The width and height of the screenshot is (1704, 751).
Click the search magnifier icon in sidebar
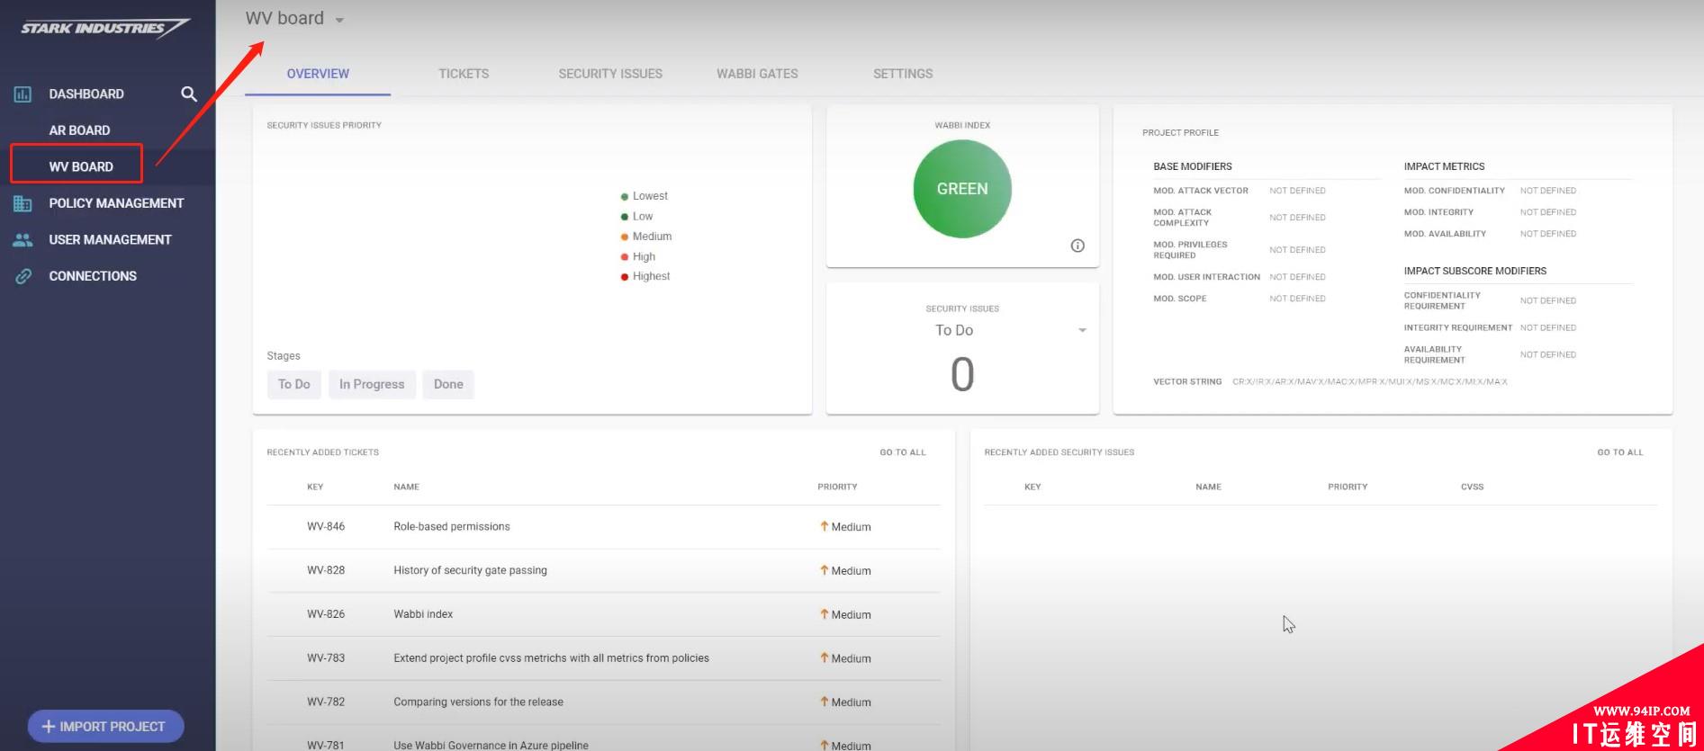tap(188, 94)
